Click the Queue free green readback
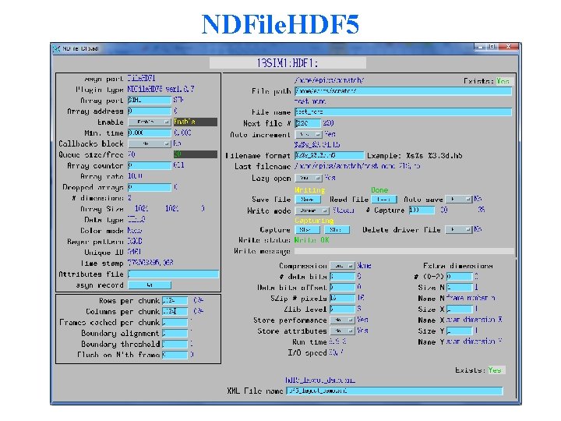The image size is (561, 421). coord(196,154)
